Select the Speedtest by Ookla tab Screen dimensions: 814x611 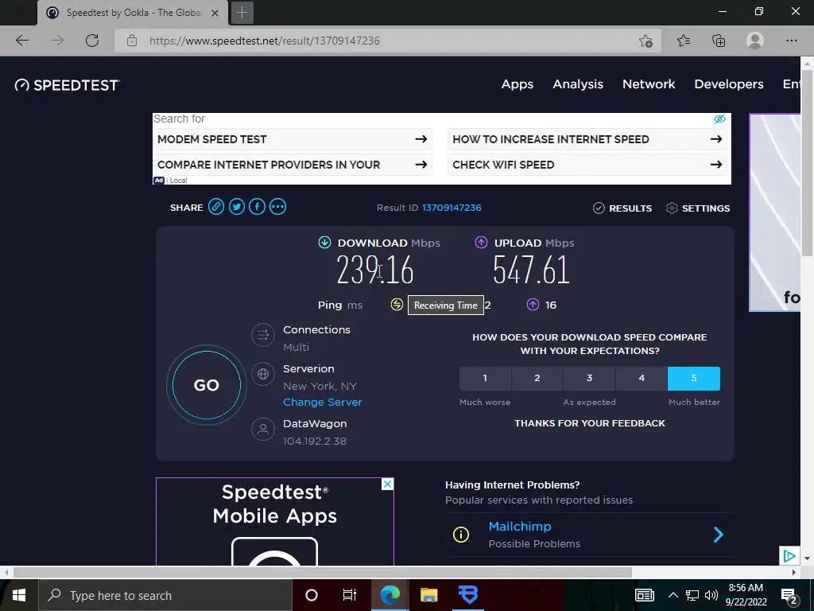click(x=133, y=13)
